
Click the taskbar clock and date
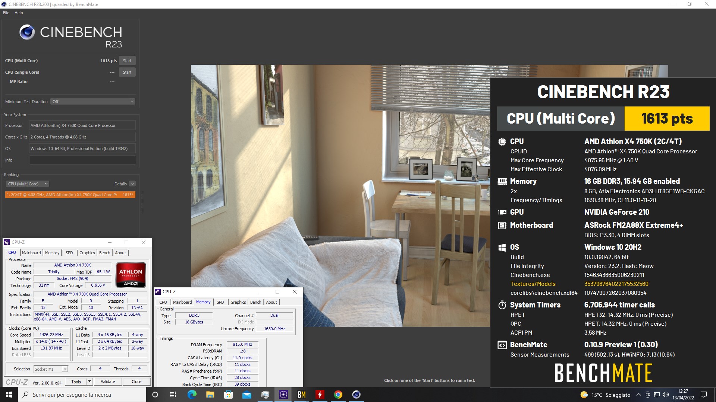click(683, 395)
